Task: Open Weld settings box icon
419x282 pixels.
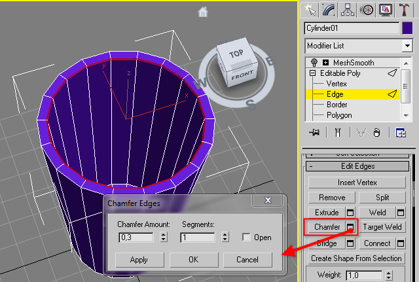Action: coord(401,213)
